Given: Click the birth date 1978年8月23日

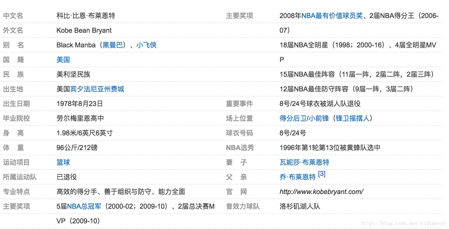Looking at the screenshot, I should pyautogui.click(x=80, y=104).
